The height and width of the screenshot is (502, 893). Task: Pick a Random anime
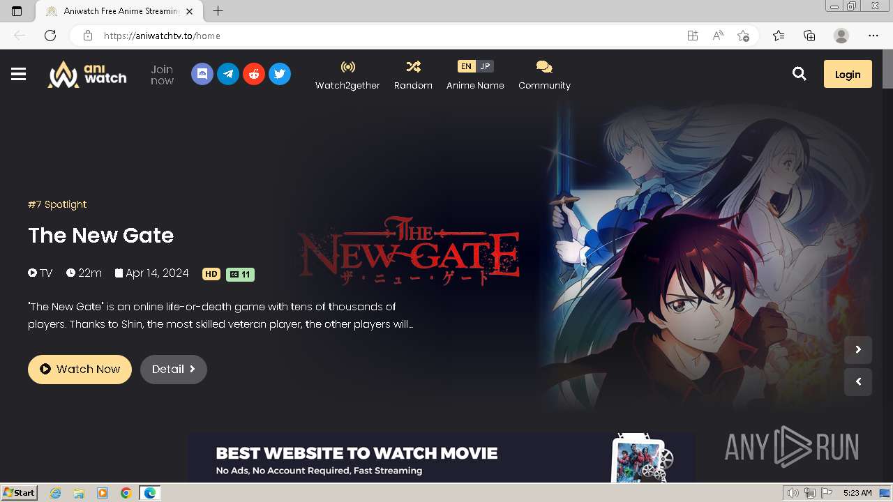point(413,75)
